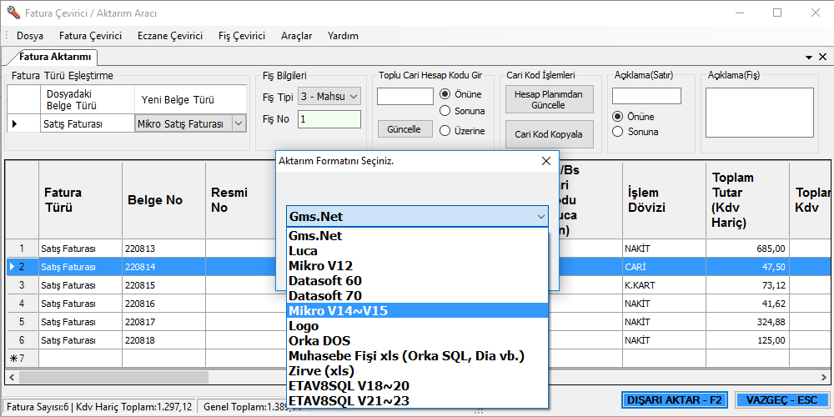Viewport: 834px width, 417px height.
Task: Open the Fatura Çevirici menu
Action: click(90, 36)
